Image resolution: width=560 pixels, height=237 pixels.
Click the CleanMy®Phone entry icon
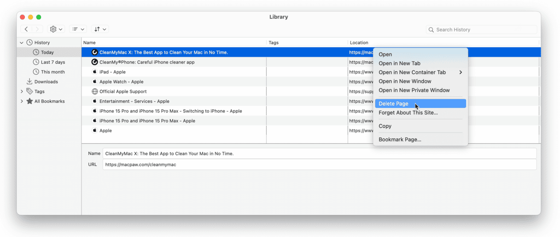[x=95, y=62]
